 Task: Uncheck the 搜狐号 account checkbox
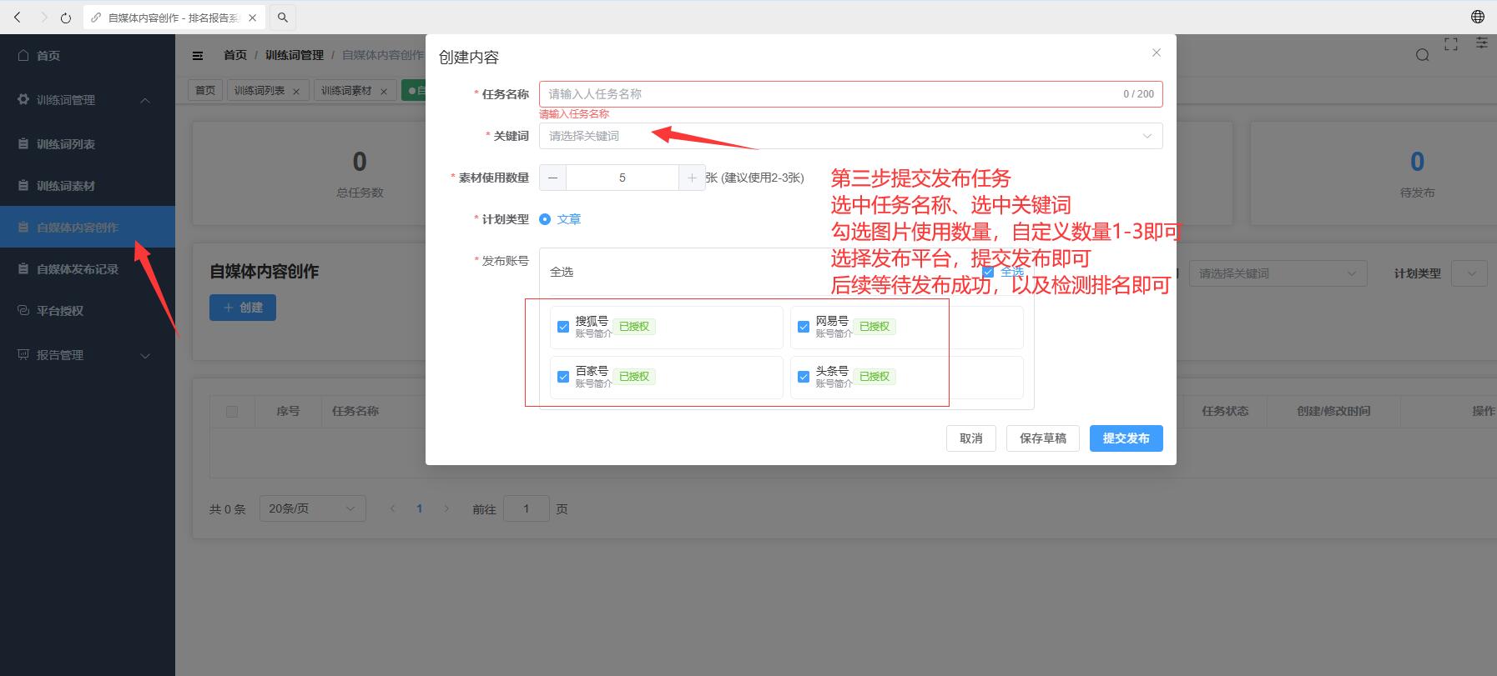click(x=563, y=327)
